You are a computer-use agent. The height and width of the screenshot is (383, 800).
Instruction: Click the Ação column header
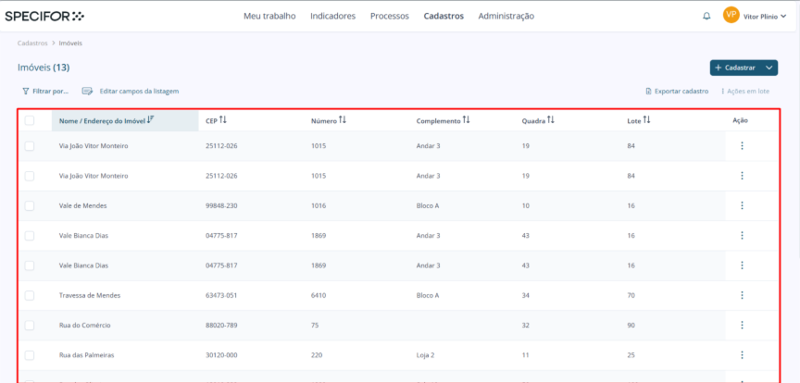[741, 121]
